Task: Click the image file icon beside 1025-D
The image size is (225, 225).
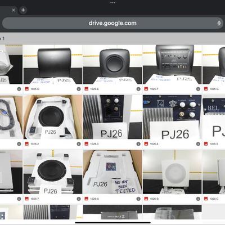Action: [26, 89]
